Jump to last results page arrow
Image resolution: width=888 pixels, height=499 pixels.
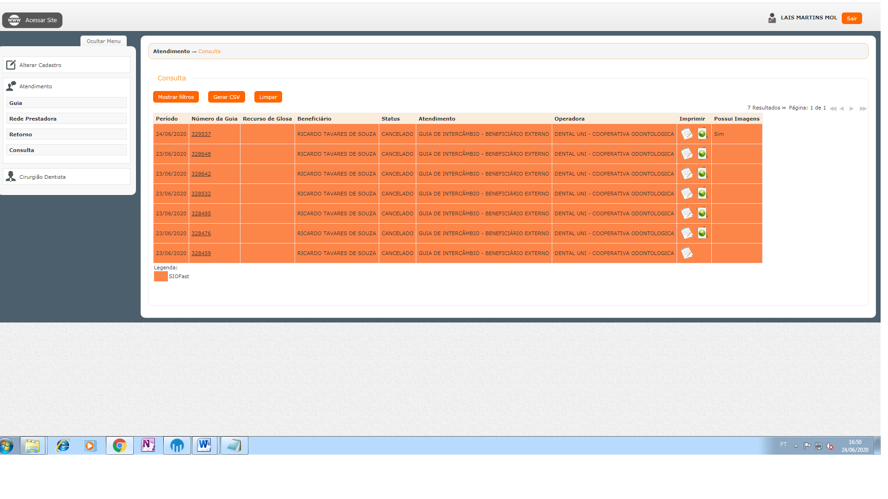point(863,109)
